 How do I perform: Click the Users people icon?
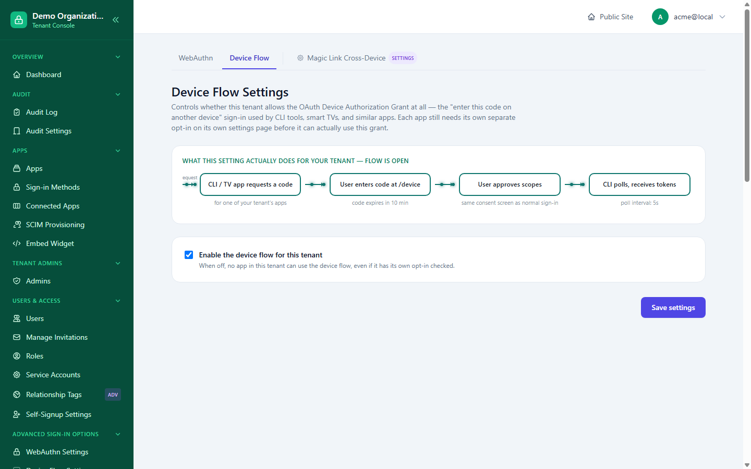point(17,318)
